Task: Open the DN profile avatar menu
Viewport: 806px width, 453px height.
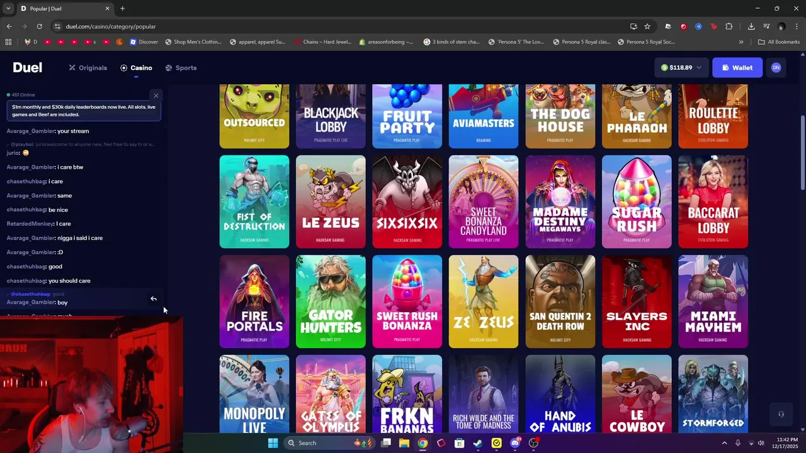Action: (x=776, y=67)
